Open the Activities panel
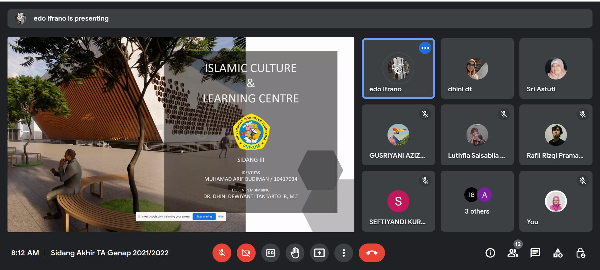This screenshot has height=270, width=600. (x=558, y=253)
